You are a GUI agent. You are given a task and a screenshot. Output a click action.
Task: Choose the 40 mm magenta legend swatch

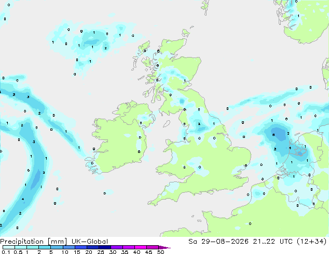coord(141,247)
